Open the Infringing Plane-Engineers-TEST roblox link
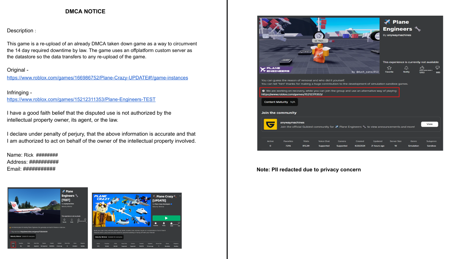This screenshot has width=450, height=259. (x=81, y=99)
